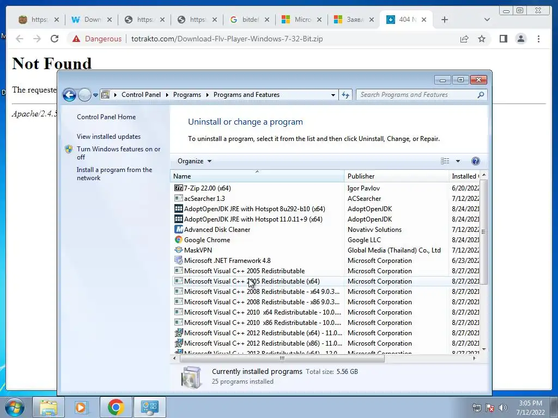Click the Dangerous site warning icon
558x418 pixels.
[x=76, y=39]
